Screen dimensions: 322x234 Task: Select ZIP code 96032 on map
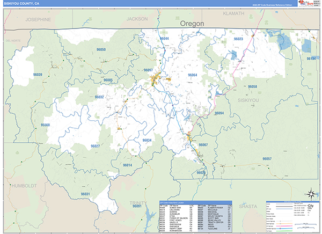click(99, 97)
